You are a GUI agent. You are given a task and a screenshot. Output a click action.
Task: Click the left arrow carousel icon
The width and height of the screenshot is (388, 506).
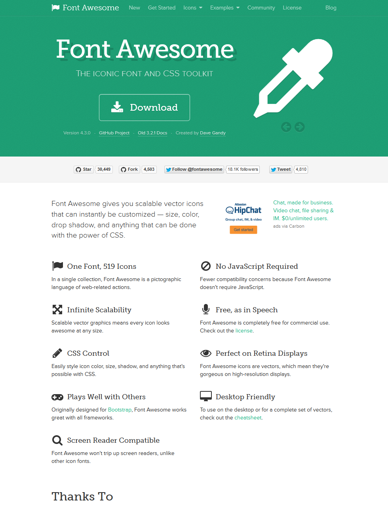click(286, 127)
